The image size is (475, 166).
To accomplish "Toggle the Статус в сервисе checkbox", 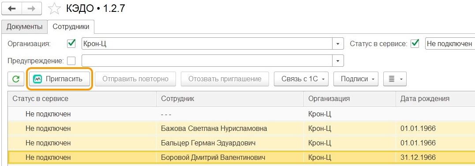I will [x=415, y=43].
